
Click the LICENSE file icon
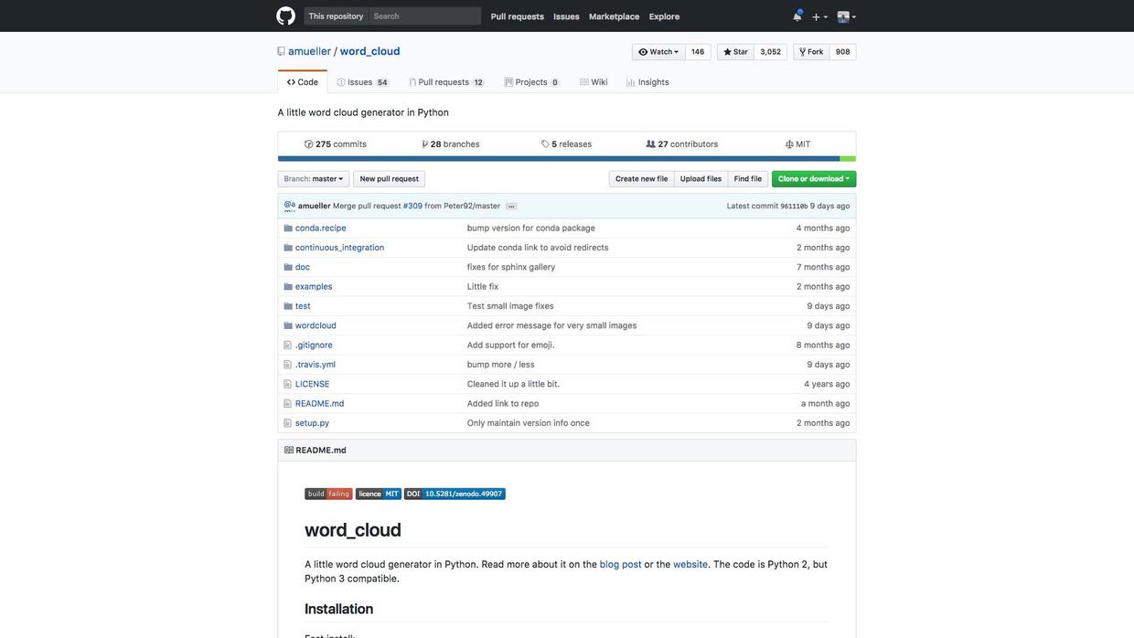tap(288, 384)
